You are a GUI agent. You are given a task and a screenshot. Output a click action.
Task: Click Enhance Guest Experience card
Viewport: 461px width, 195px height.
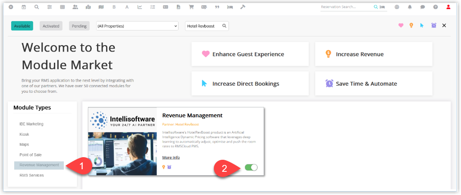pyautogui.click(x=250, y=54)
